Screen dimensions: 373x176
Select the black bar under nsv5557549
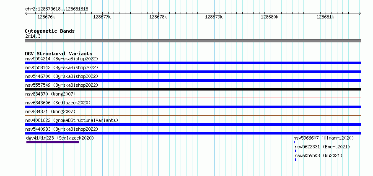click(x=193, y=89)
